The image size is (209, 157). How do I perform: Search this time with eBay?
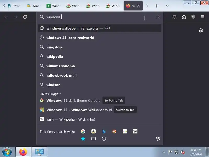(125, 132)
